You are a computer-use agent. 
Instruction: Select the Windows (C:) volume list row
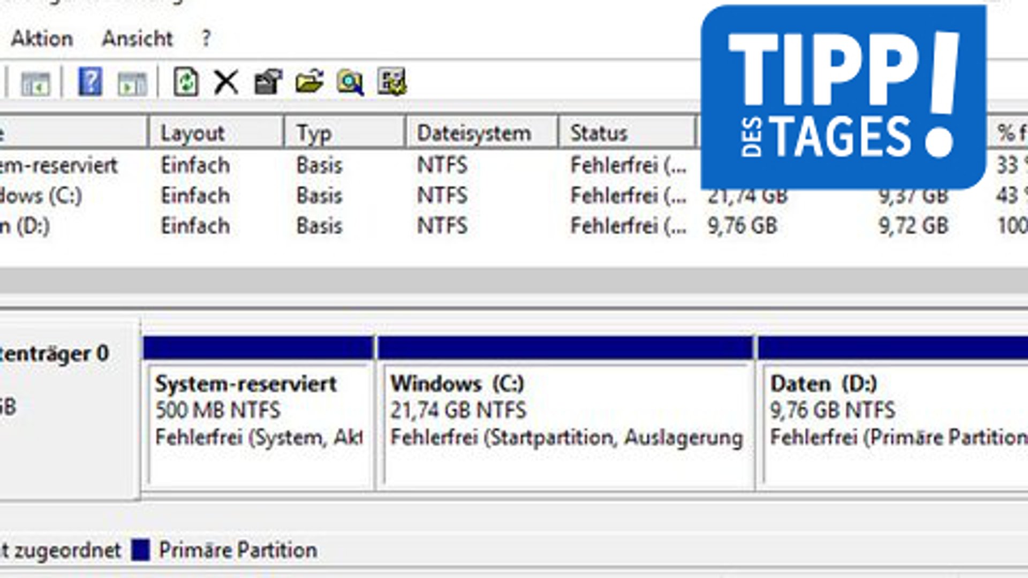point(514,195)
